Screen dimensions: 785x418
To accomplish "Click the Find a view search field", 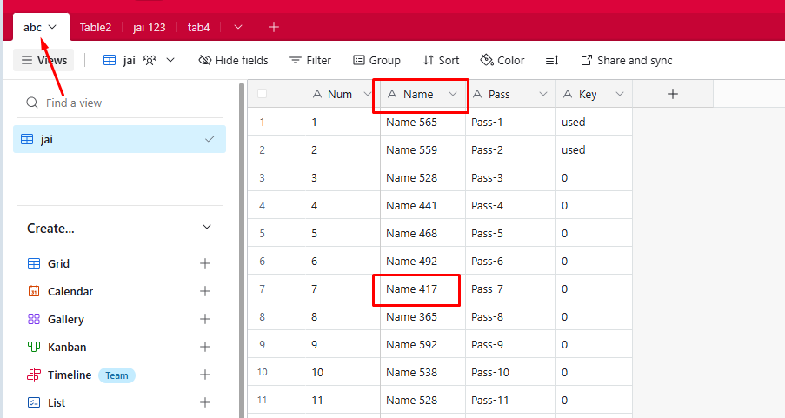I will pyautogui.click(x=122, y=103).
